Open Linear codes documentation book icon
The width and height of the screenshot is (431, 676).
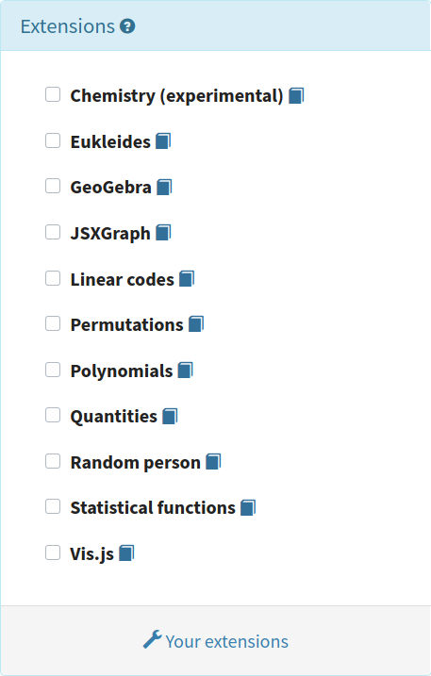(x=187, y=279)
